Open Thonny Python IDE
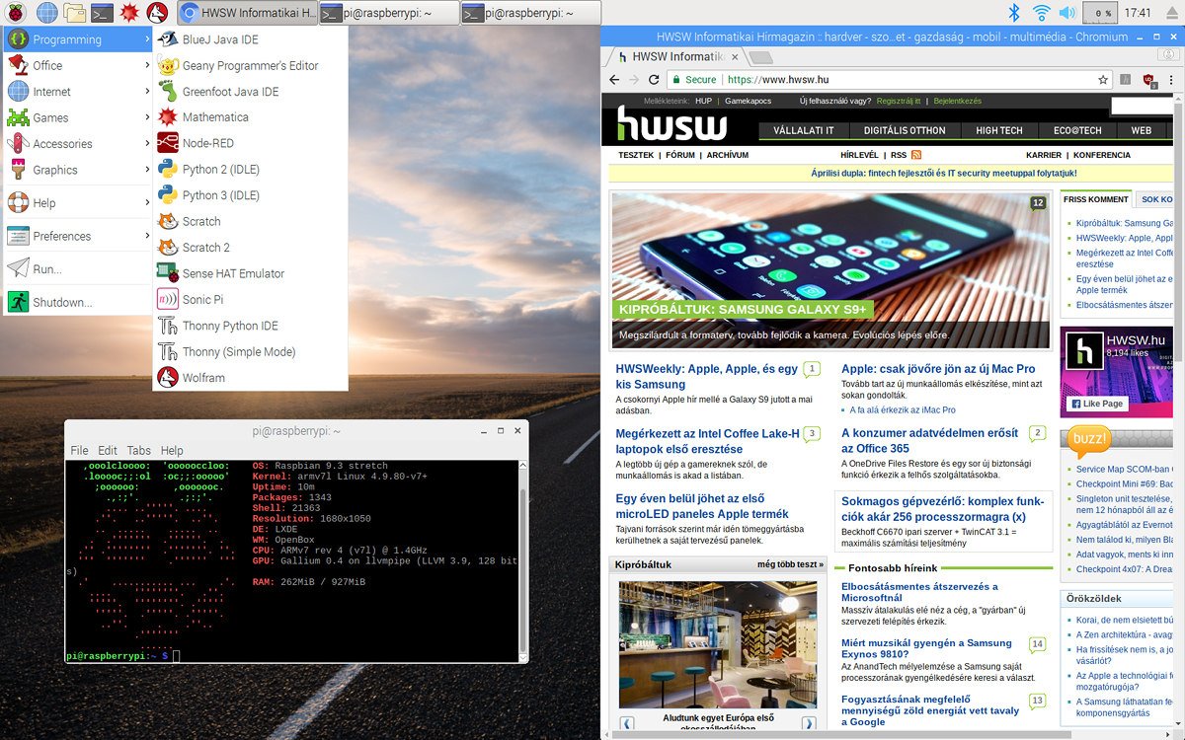 pos(250,326)
